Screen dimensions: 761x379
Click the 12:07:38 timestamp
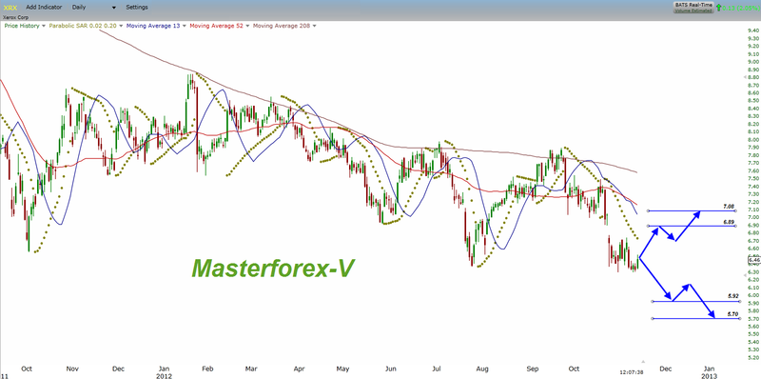tap(632, 371)
